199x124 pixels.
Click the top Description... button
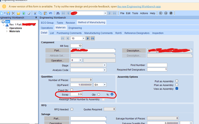click(x=134, y=51)
